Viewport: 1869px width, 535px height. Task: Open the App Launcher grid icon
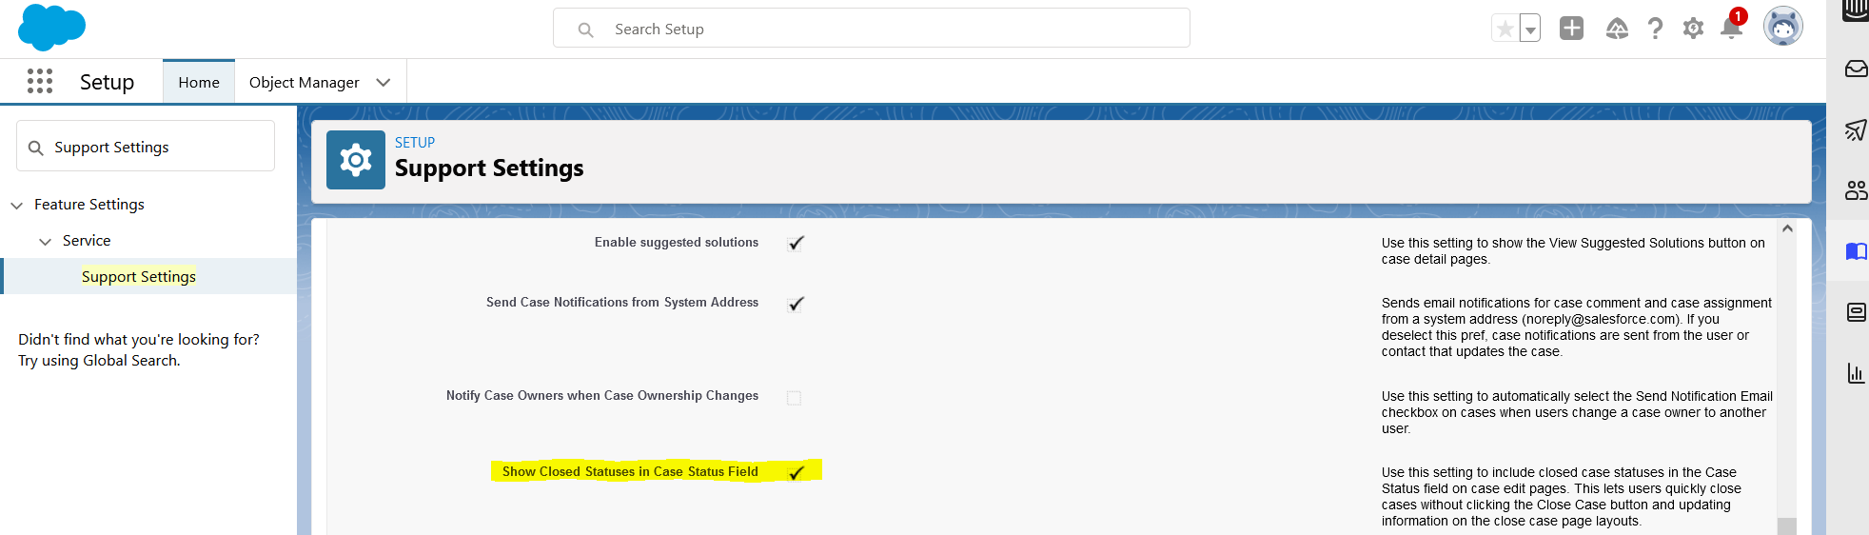[40, 82]
